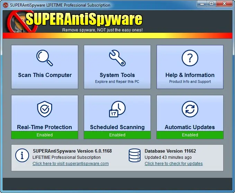Toggle Real-Time Protection Enabled status bar
Viewport: 235px width, 193px height.
tap(45, 135)
